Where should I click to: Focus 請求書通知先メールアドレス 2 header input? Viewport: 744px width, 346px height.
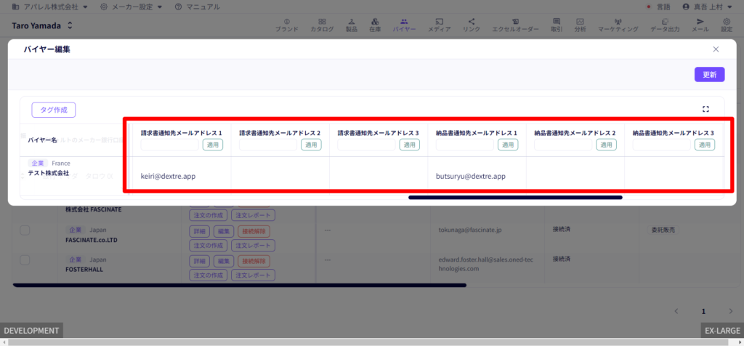(268, 145)
